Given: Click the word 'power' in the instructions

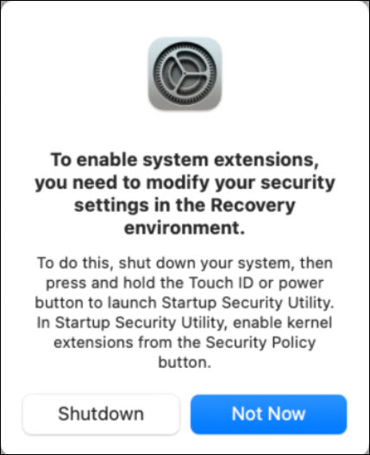Looking at the screenshot, I should 301,284.
